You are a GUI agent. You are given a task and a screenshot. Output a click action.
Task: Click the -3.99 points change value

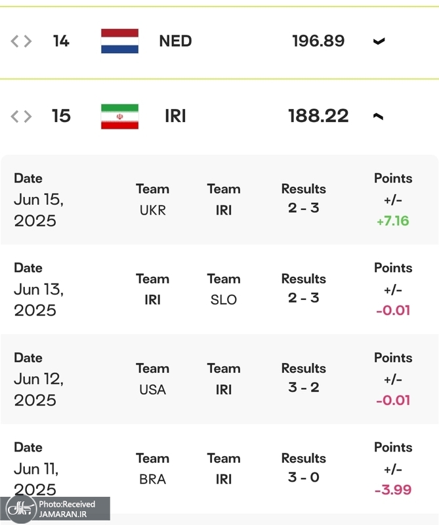pos(392,490)
